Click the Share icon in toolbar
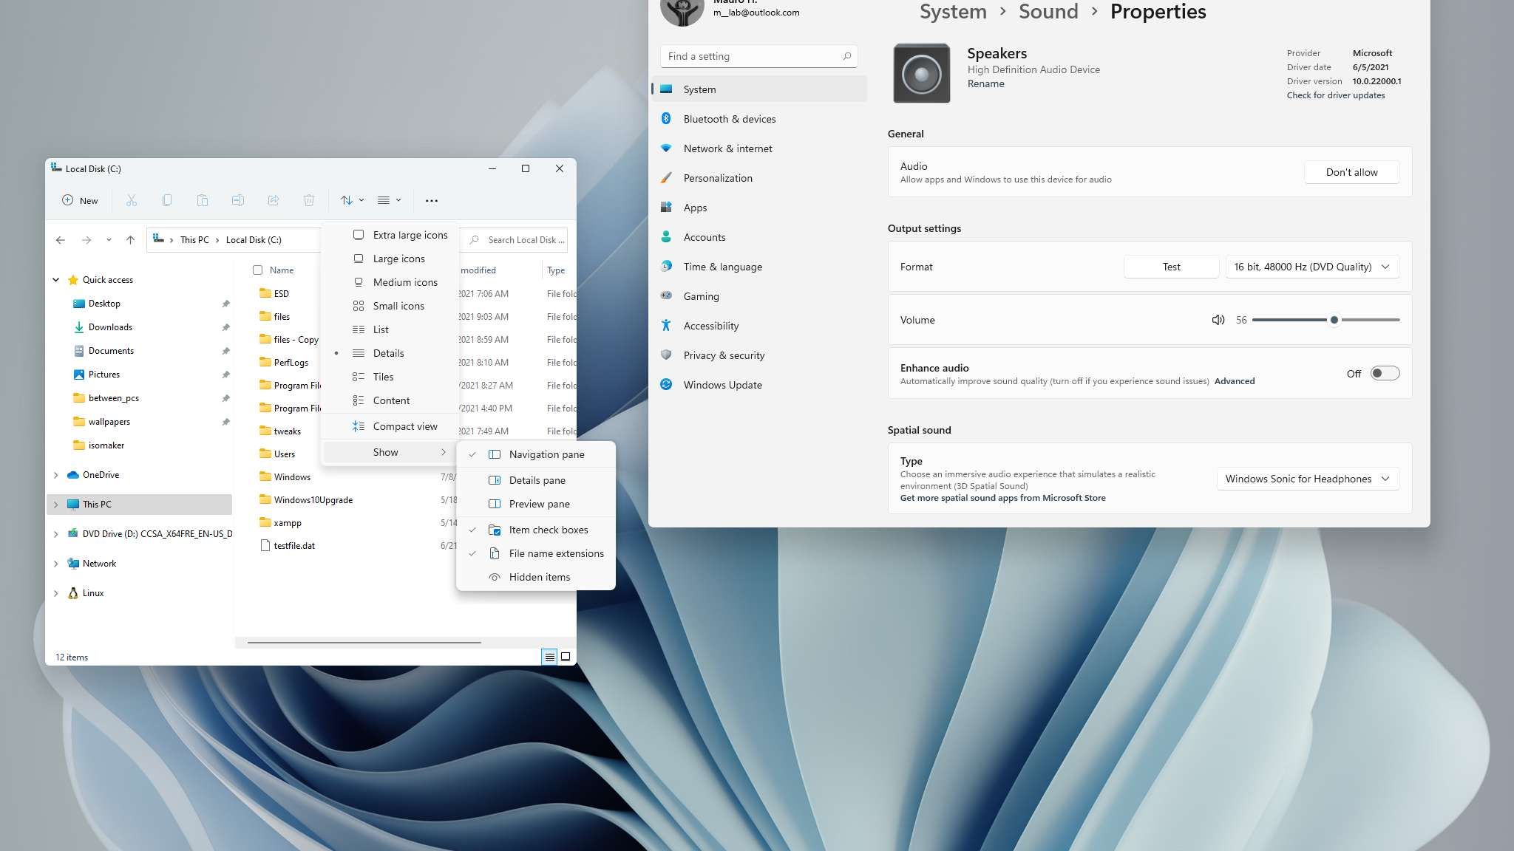The width and height of the screenshot is (1514, 851). pyautogui.click(x=274, y=200)
